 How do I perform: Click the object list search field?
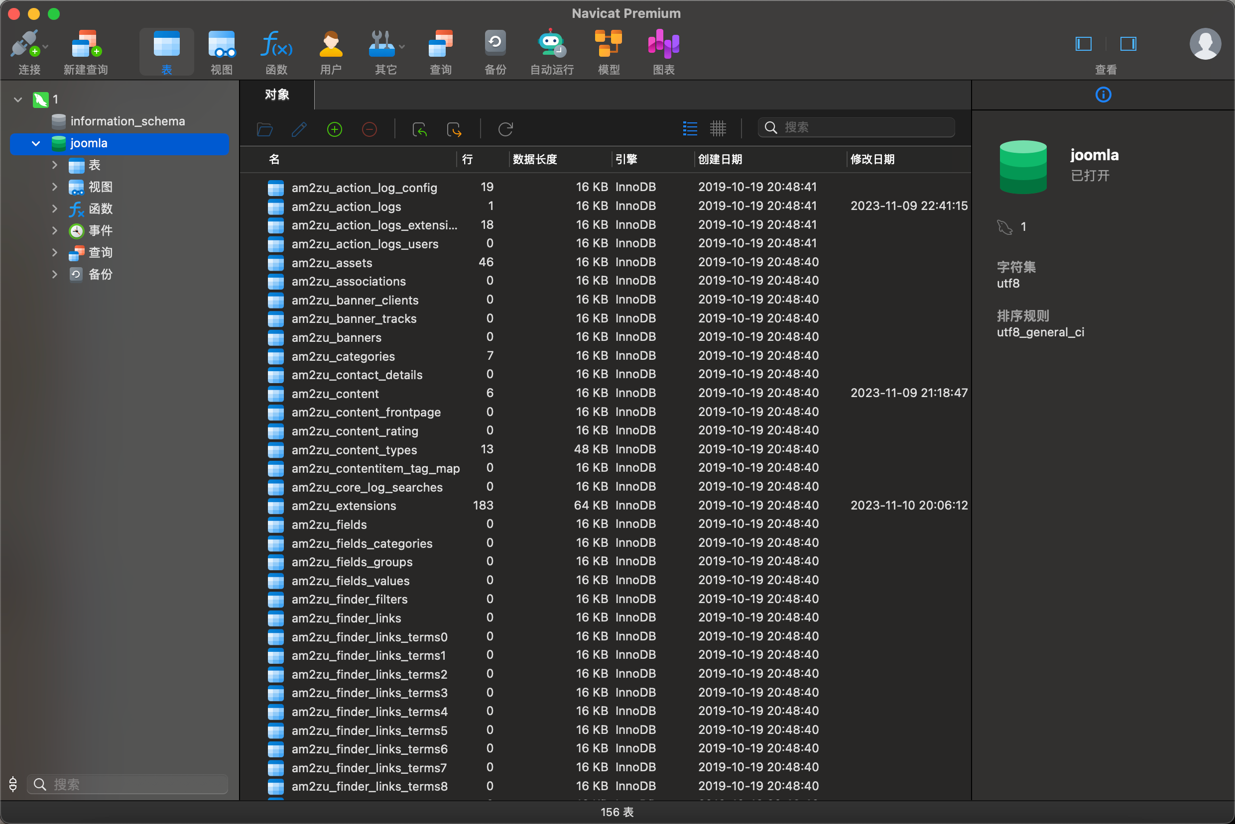(x=856, y=128)
